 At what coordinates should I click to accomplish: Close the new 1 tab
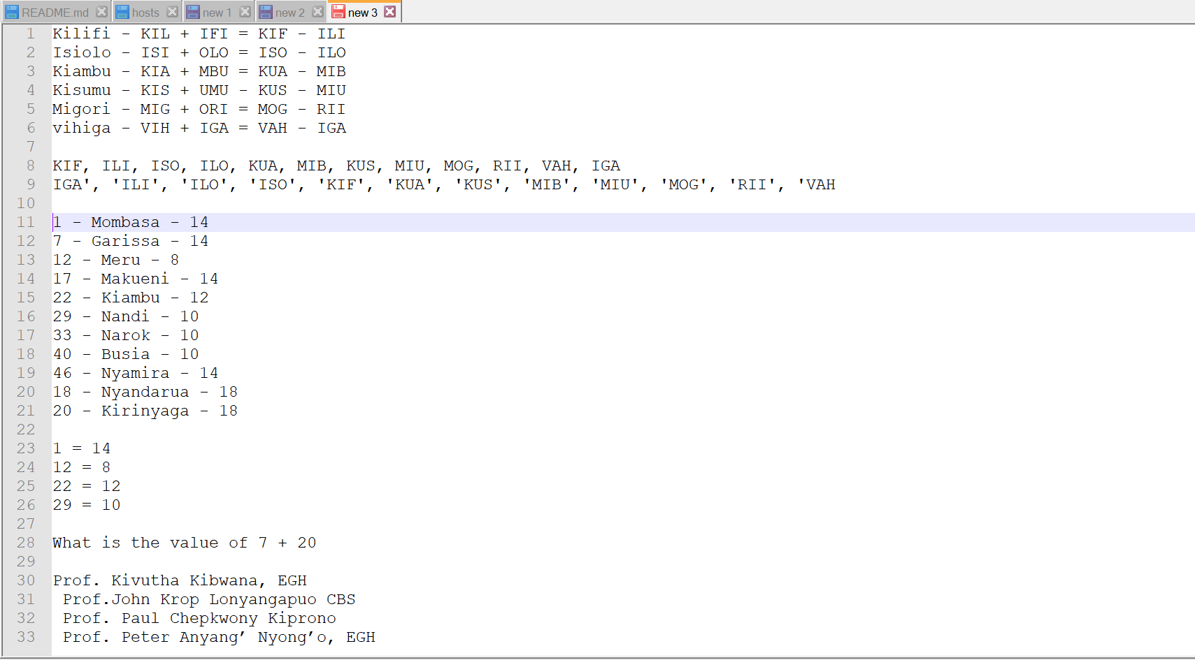point(245,12)
